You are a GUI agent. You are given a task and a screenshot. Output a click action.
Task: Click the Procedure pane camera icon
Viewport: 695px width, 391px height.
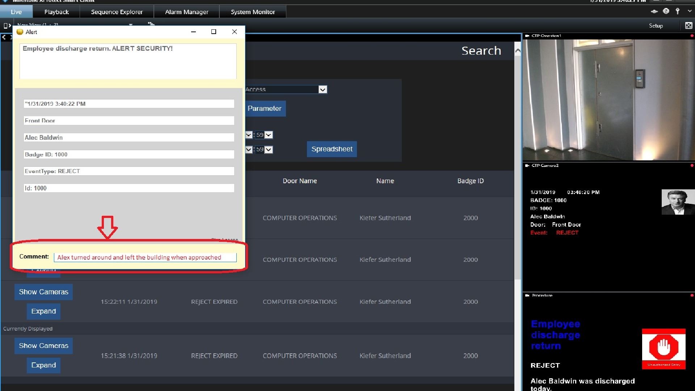(527, 295)
